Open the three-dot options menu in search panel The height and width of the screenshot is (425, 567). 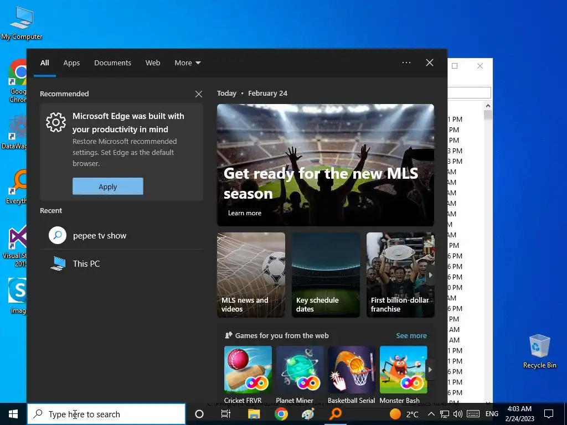(406, 63)
